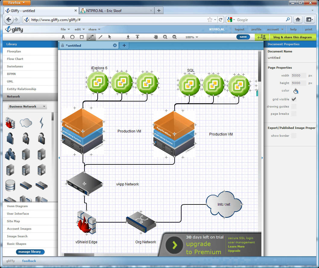Select the Connector tool

(x=91, y=37)
